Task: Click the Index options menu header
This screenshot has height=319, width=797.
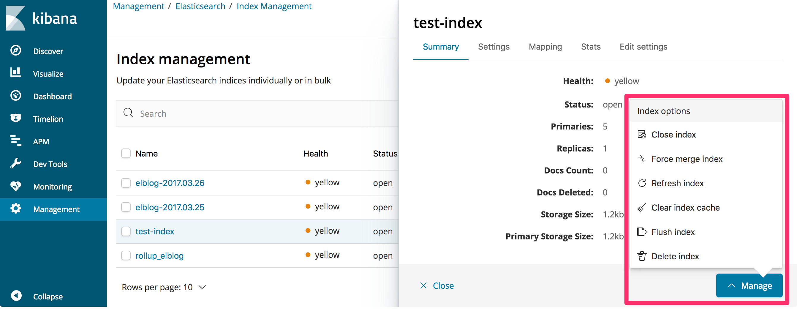Action: coord(706,111)
